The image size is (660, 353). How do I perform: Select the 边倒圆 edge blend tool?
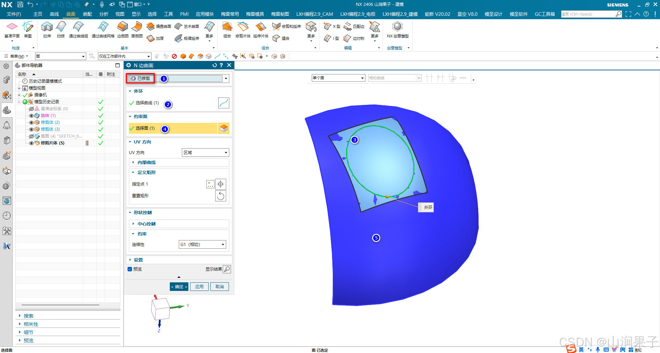(123, 30)
